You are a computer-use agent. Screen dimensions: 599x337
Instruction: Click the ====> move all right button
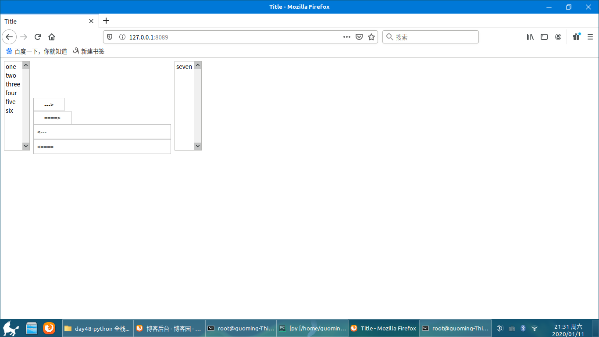(x=52, y=118)
